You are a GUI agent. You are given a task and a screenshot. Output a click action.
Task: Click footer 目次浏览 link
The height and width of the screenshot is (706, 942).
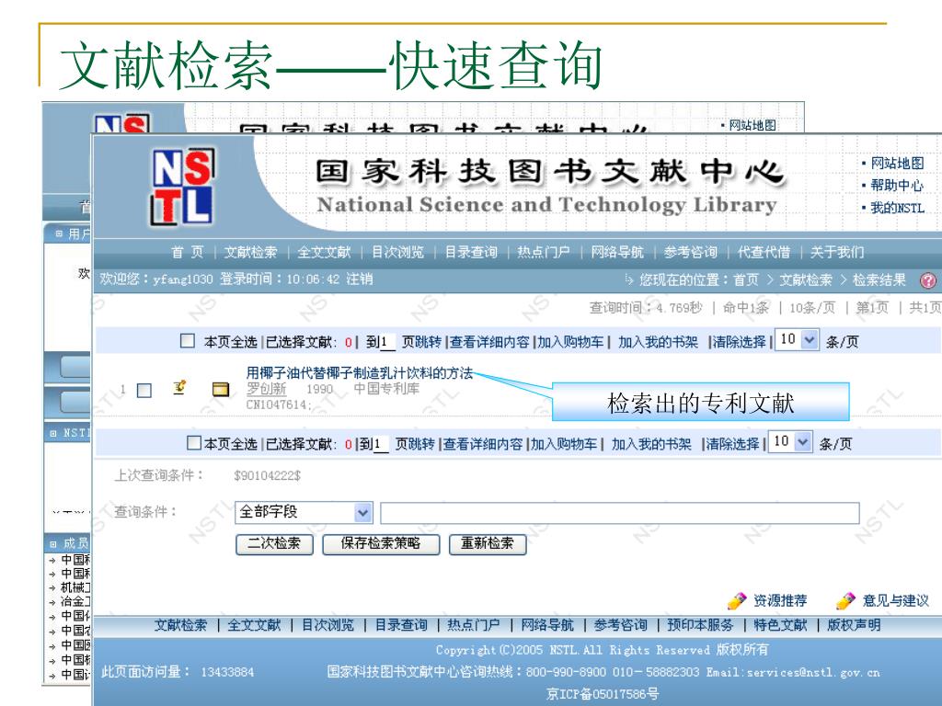tap(327, 625)
